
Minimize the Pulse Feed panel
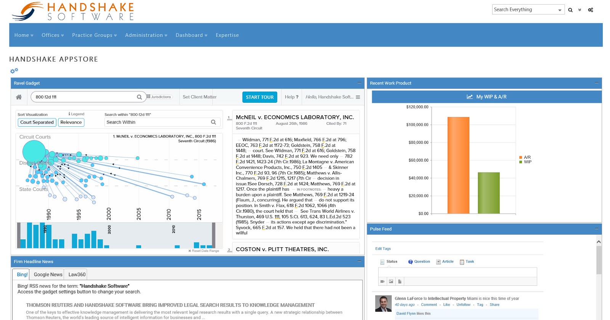point(597,228)
